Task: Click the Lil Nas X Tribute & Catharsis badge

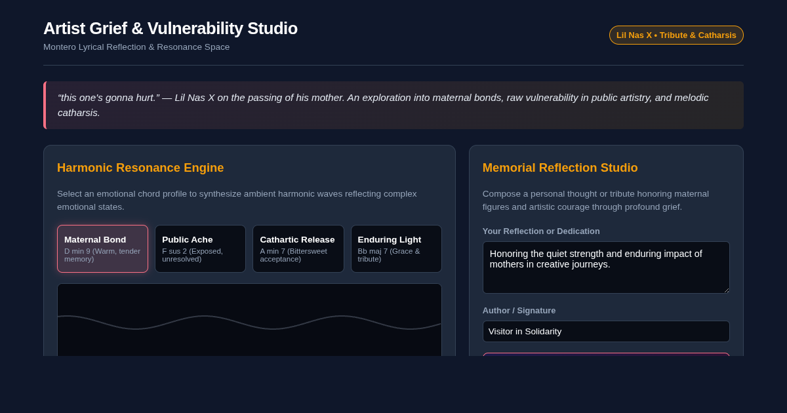Action: [676, 35]
